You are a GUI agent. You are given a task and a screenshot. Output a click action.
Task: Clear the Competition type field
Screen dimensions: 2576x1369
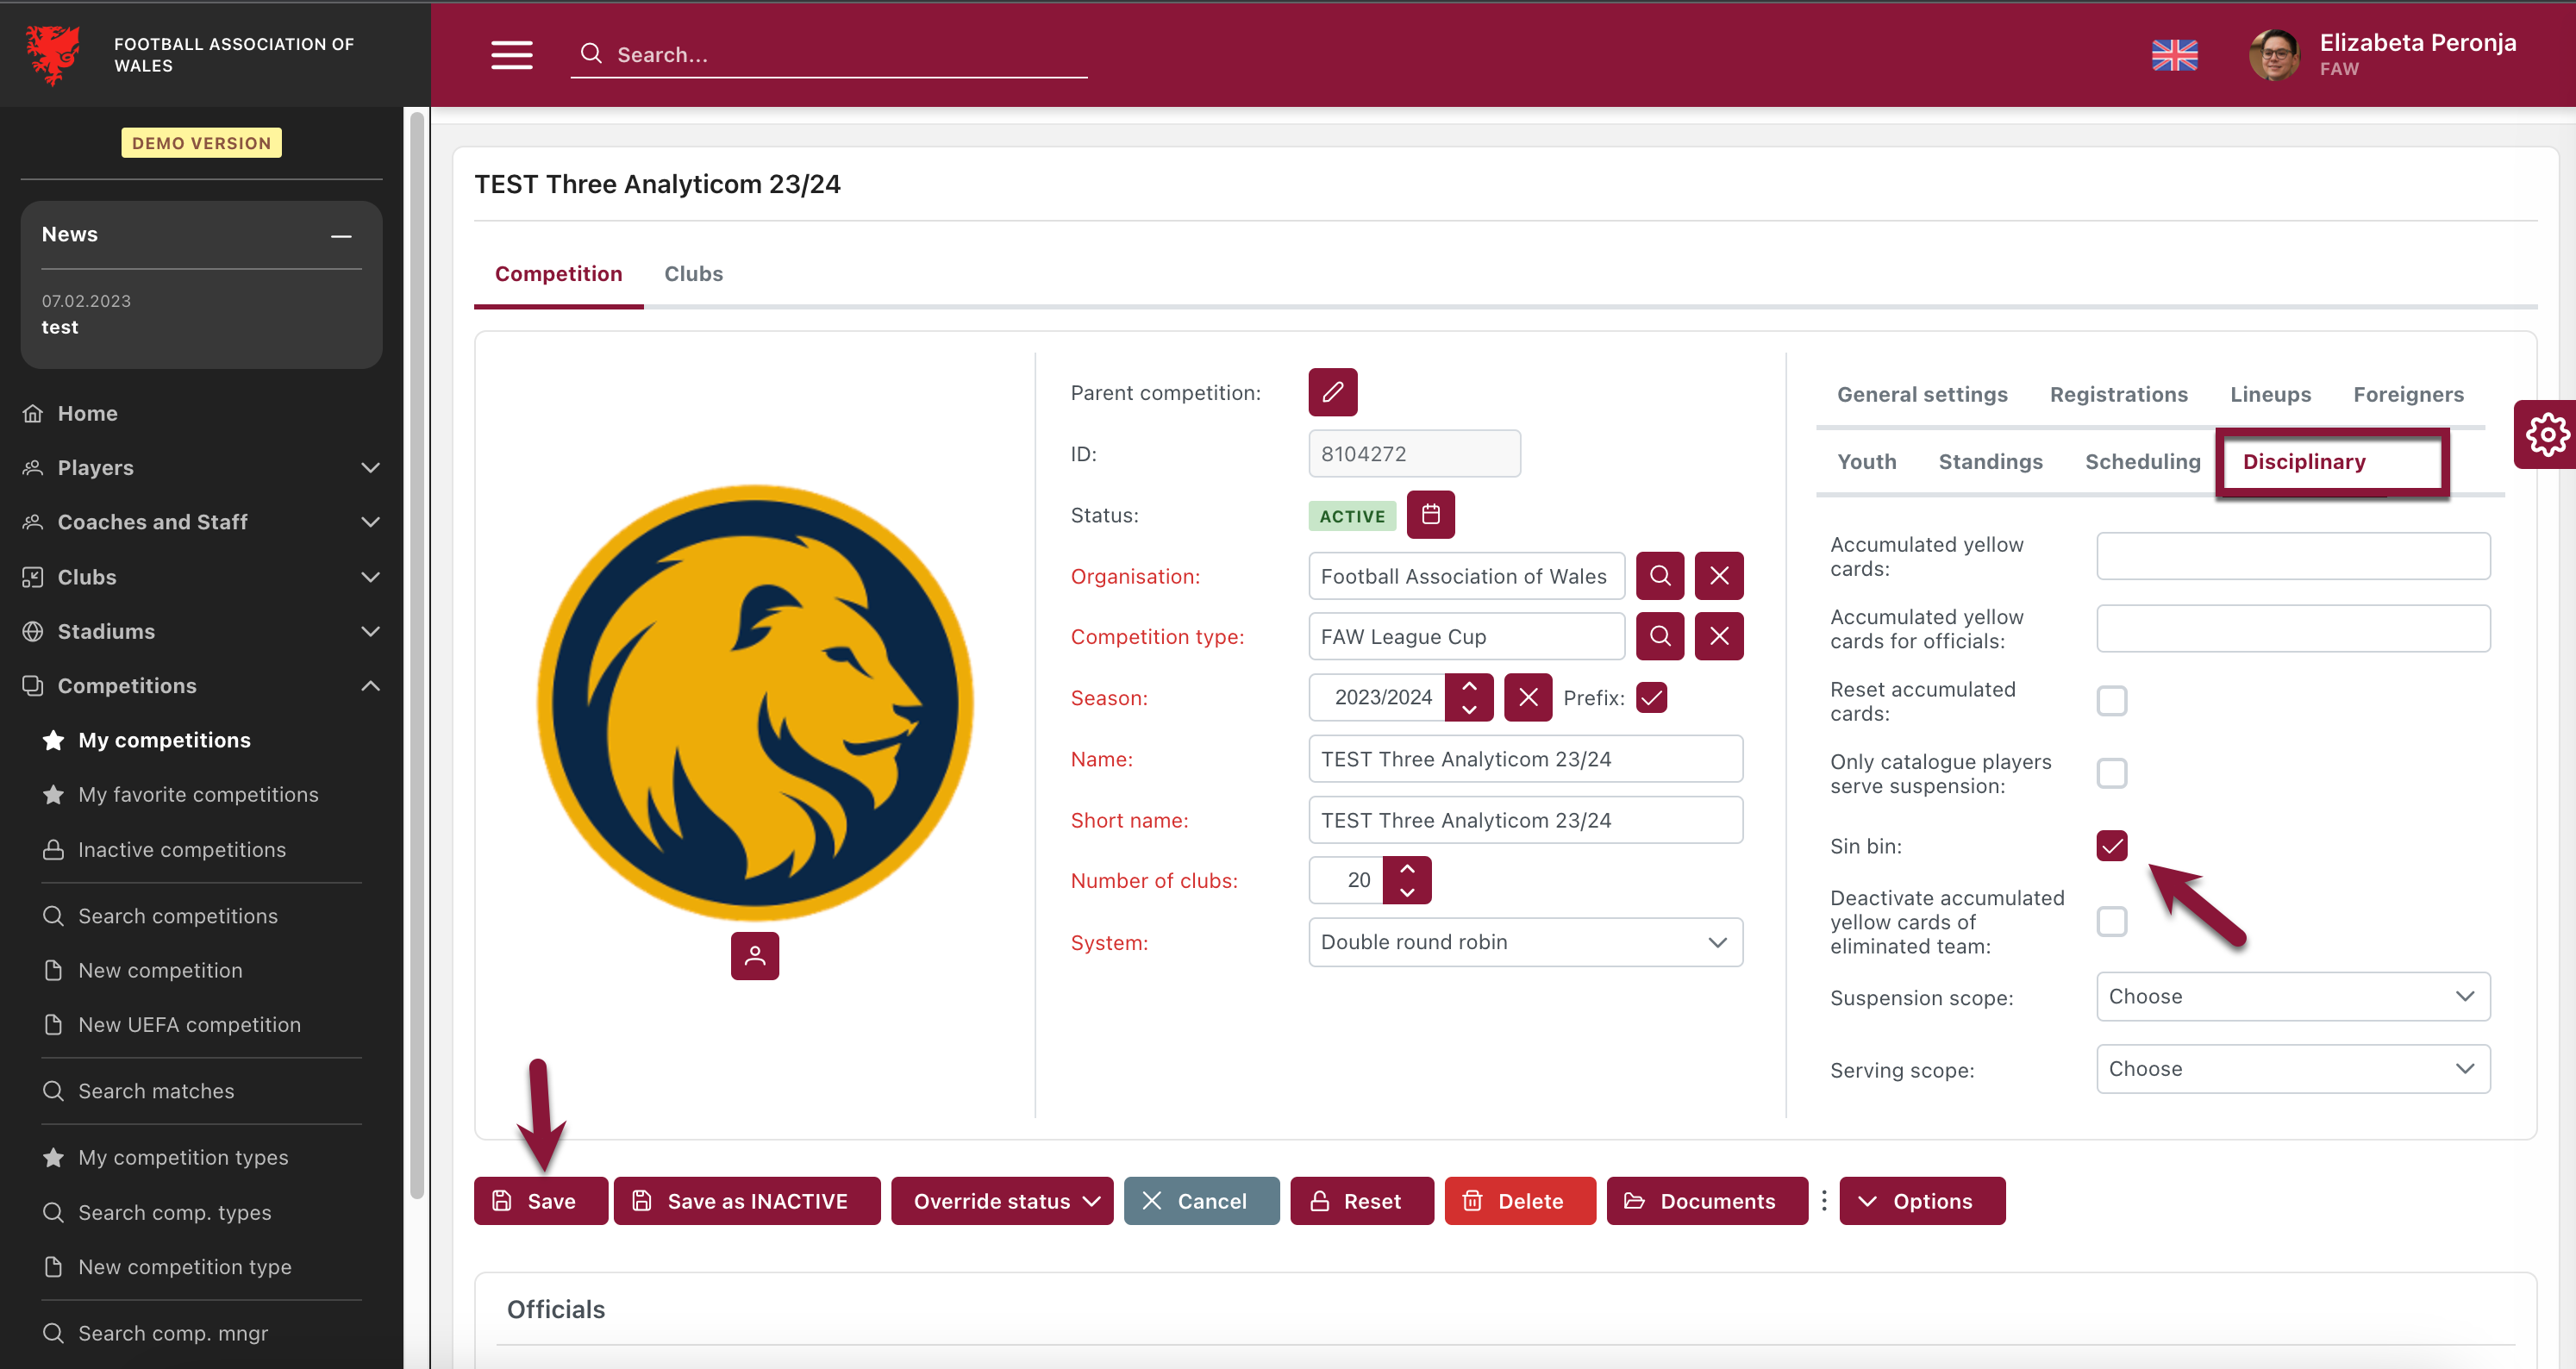1718,636
